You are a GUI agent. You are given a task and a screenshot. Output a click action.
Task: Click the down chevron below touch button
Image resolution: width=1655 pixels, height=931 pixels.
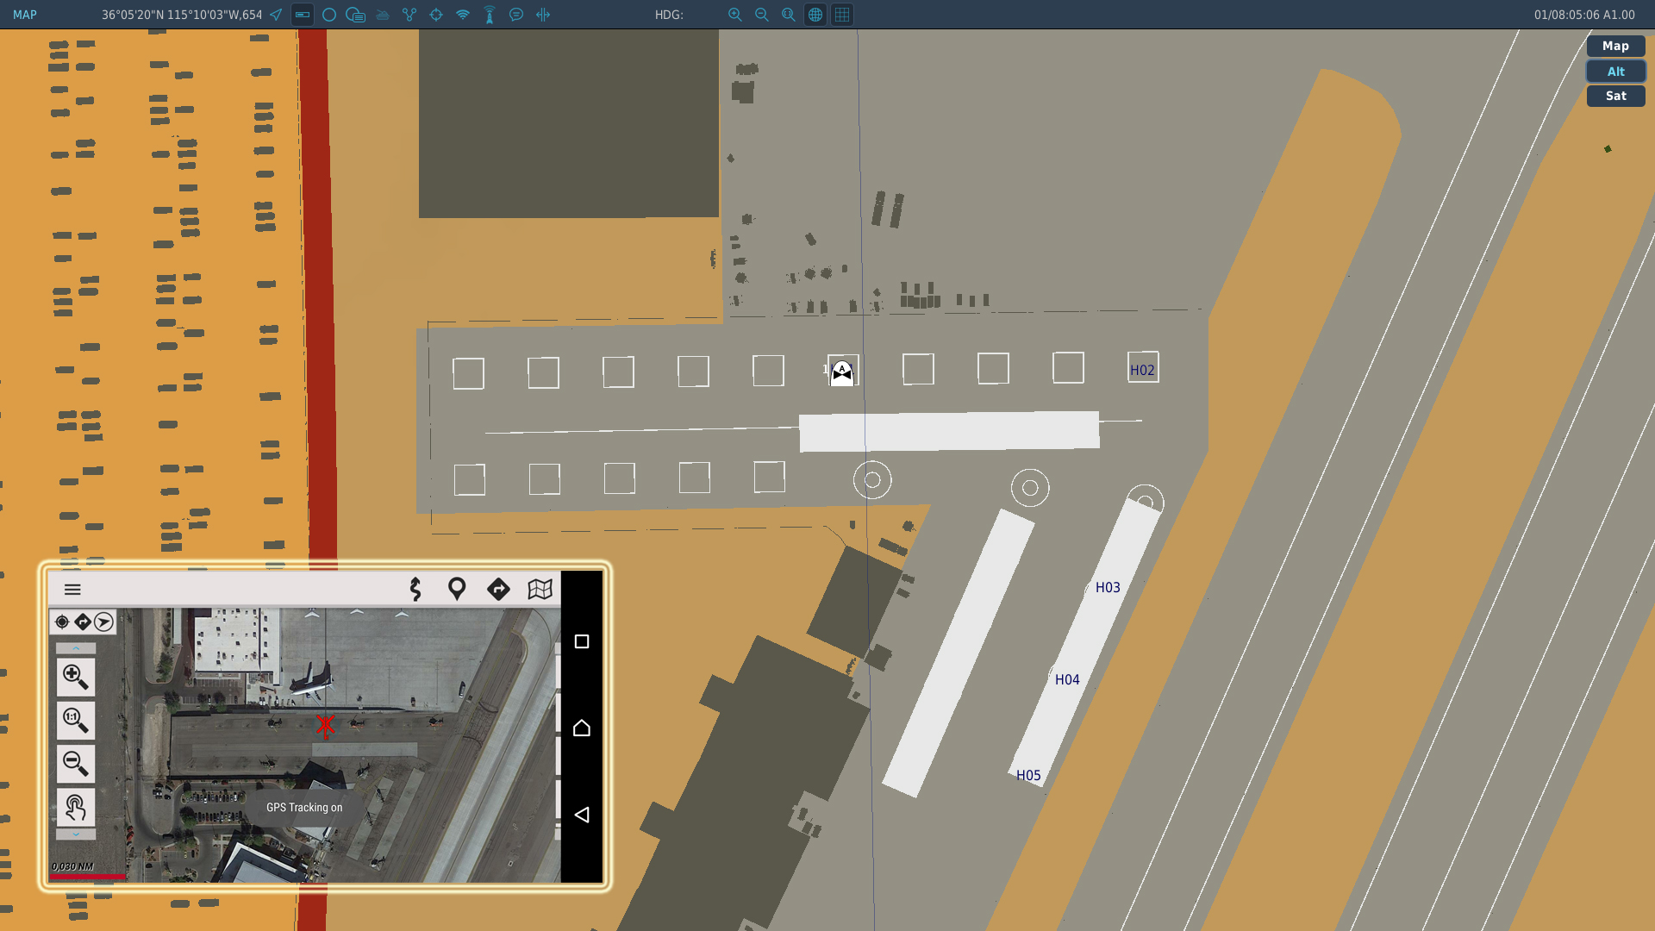[x=76, y=834]
